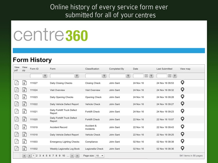Apply the Classification filter button
Viewport: 218px width, 163px height.
tap(104, 76)
